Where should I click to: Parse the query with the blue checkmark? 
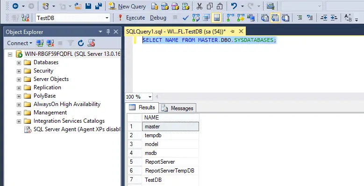(186, 18)
